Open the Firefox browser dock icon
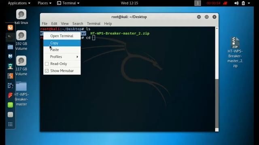259x145 pixels. (x=10, y=27)
